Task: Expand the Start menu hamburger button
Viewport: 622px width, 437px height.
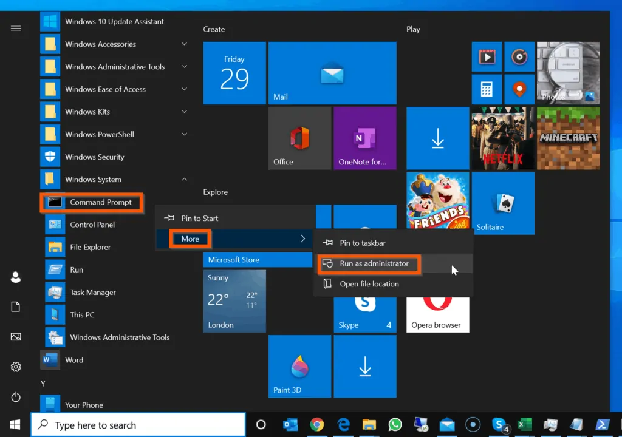Action: click(16, 28)
